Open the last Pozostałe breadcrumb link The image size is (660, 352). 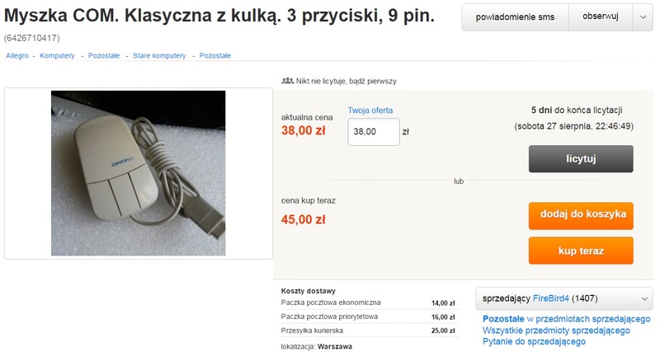pyautogui.click(x=215, y=55)
